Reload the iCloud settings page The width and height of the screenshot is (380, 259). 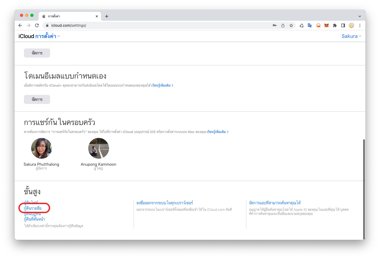click(37, 25)
